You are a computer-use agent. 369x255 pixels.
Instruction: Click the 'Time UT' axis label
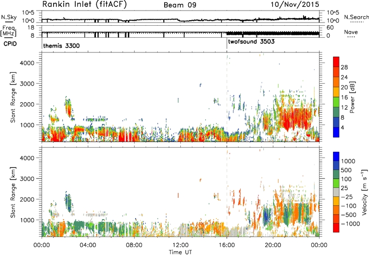click(x=180, y=252)
